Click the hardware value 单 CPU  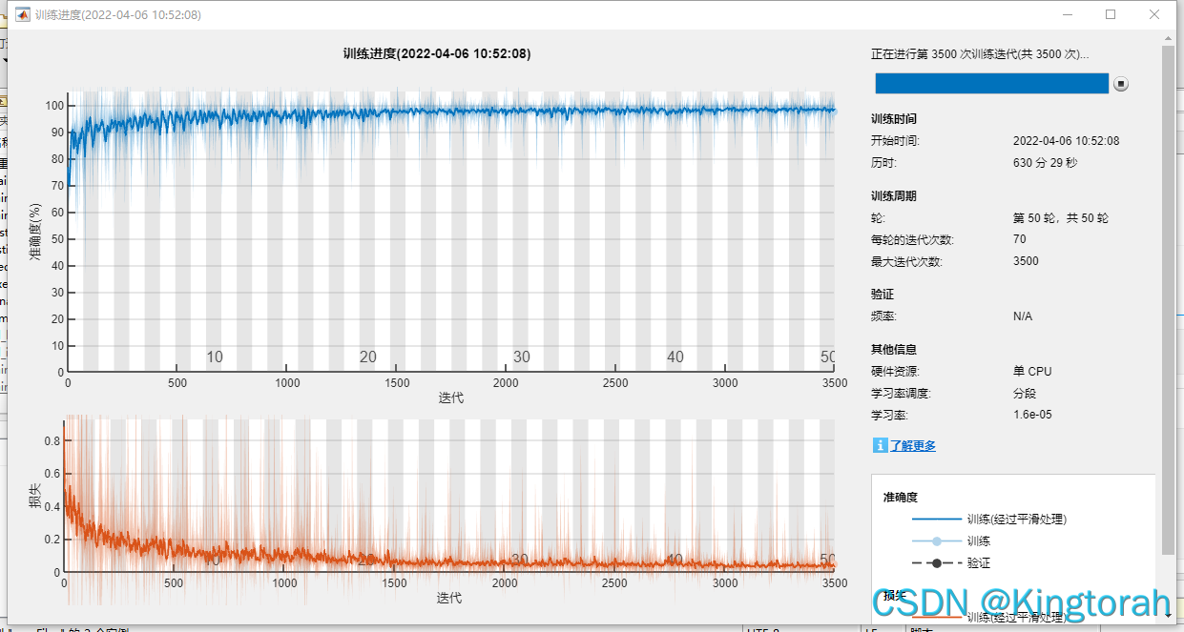coord(1032,371)
